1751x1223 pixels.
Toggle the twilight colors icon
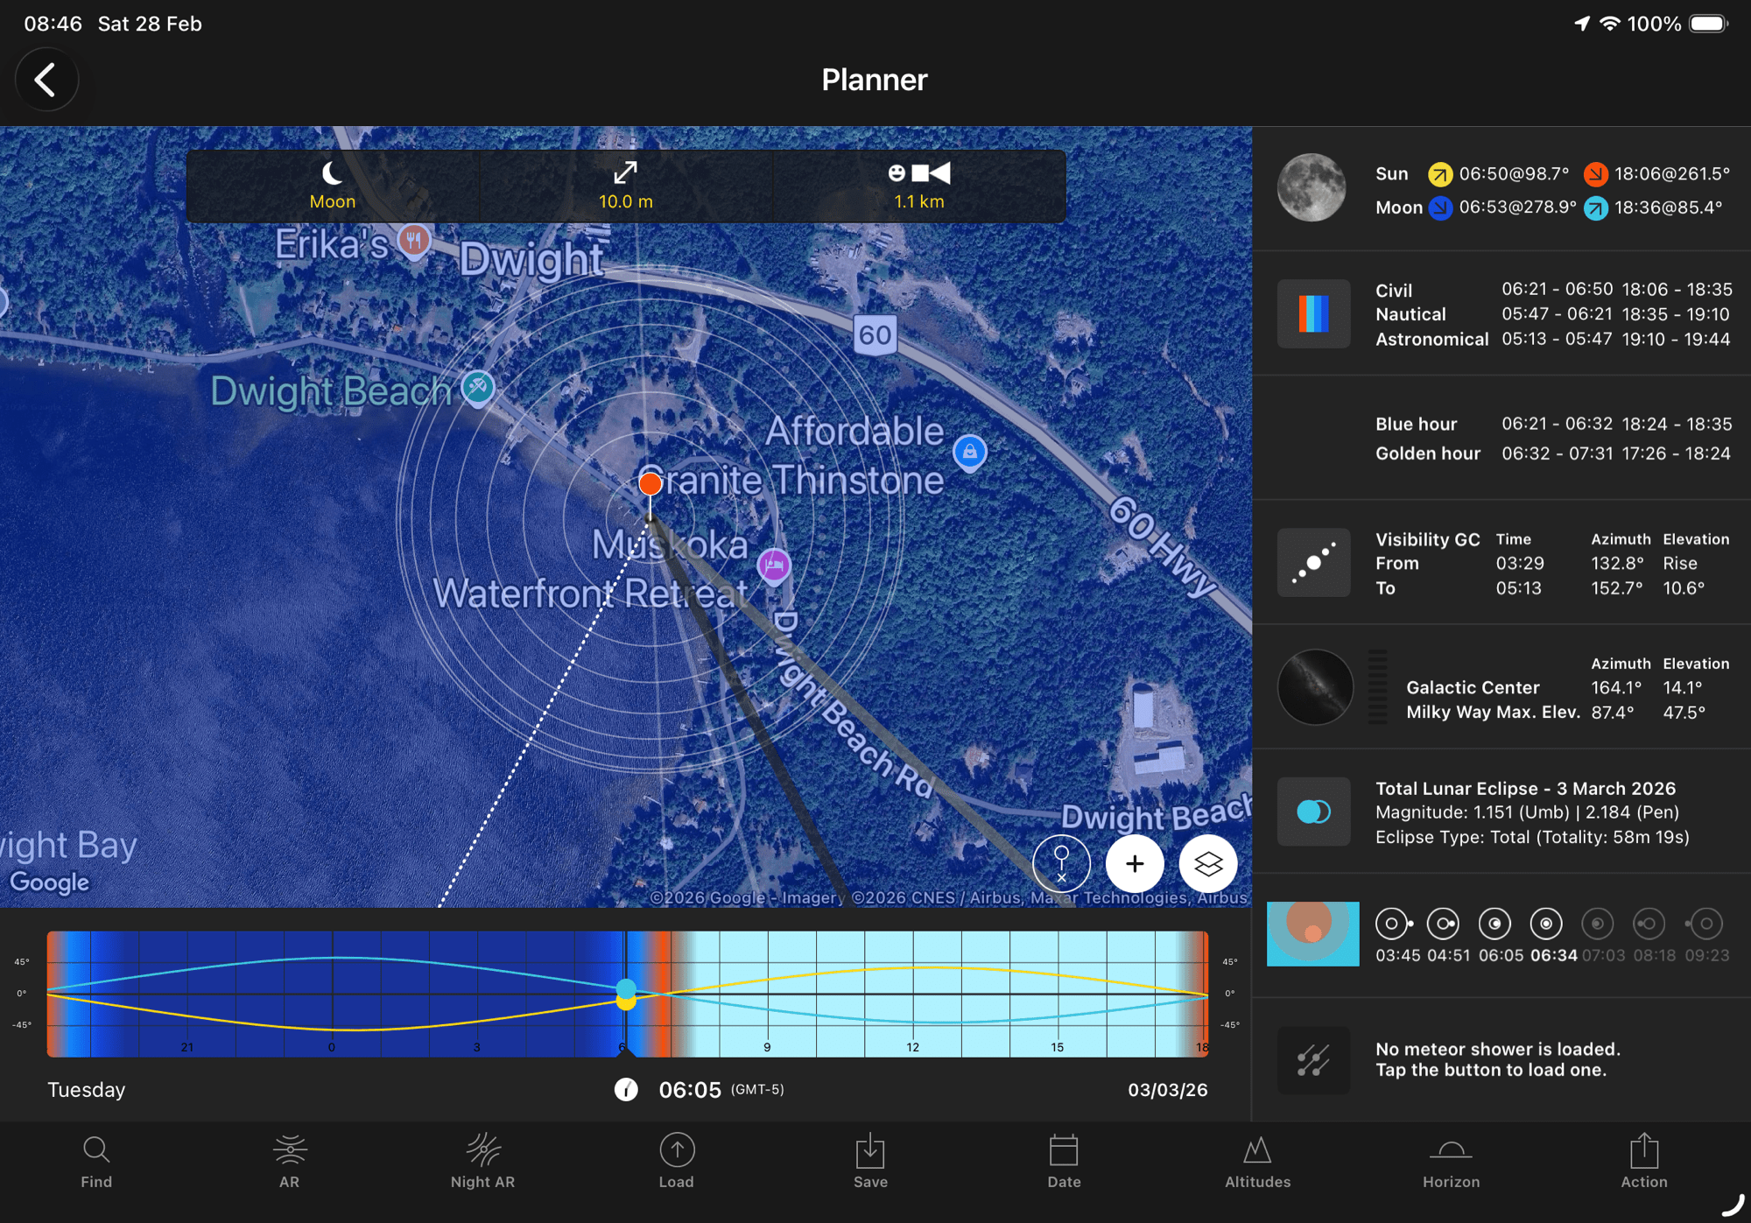click(1313, 313)
